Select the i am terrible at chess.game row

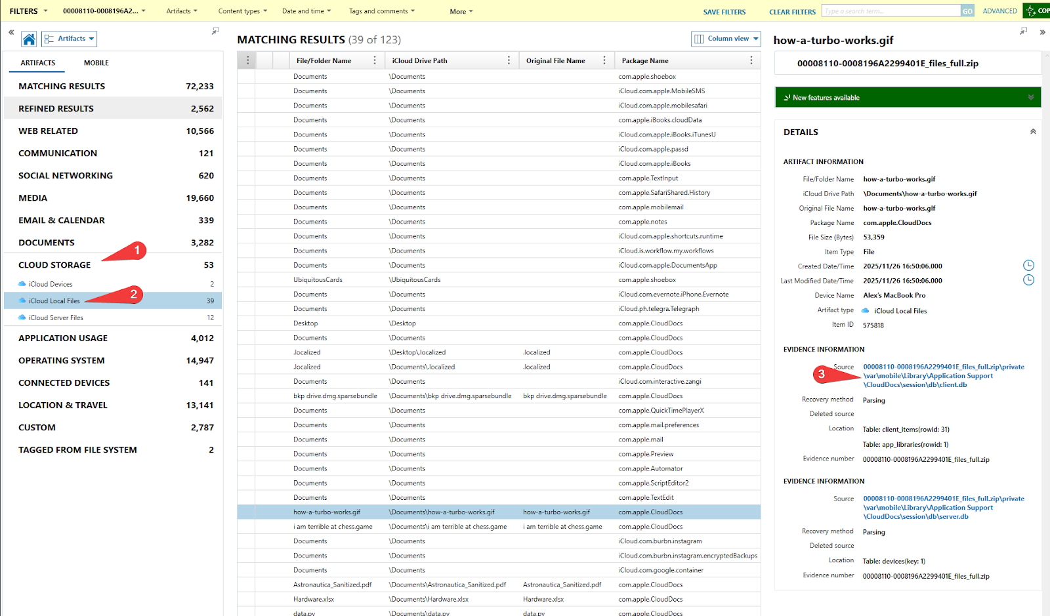point(499,526)
